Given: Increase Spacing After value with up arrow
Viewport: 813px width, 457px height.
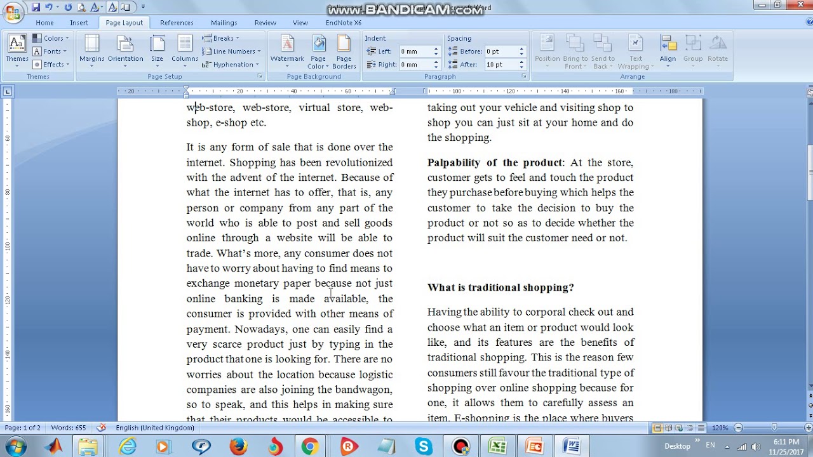Looking at the screenshot, I should (x=521, y=62).
